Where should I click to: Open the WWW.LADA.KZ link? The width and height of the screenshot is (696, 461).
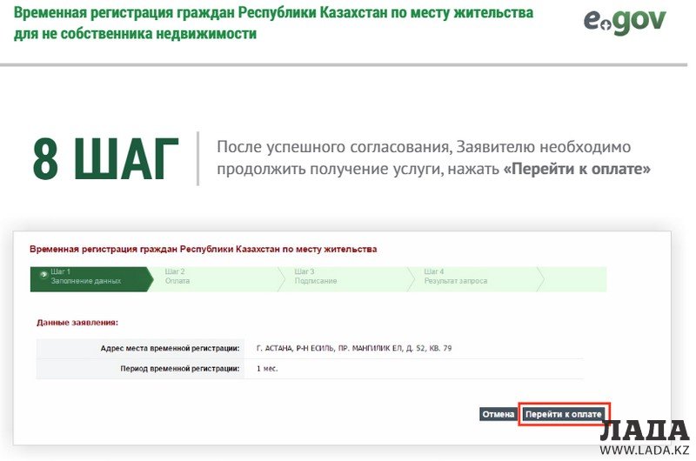pyautogui.click(x=645, y=451)
